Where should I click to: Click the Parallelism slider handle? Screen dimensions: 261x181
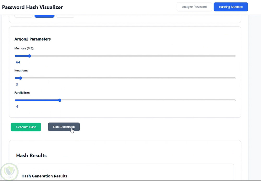click(60, 100)
